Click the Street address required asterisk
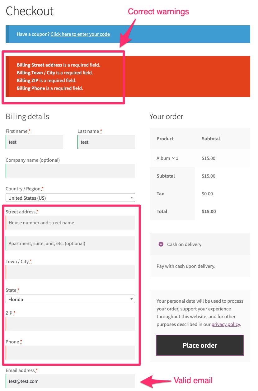This screenshot has height=391, width=258. tap(37, 211)
